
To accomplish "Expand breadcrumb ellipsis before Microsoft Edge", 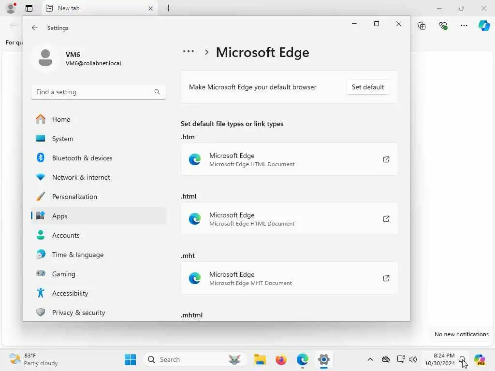I will [x=189, y=51].
